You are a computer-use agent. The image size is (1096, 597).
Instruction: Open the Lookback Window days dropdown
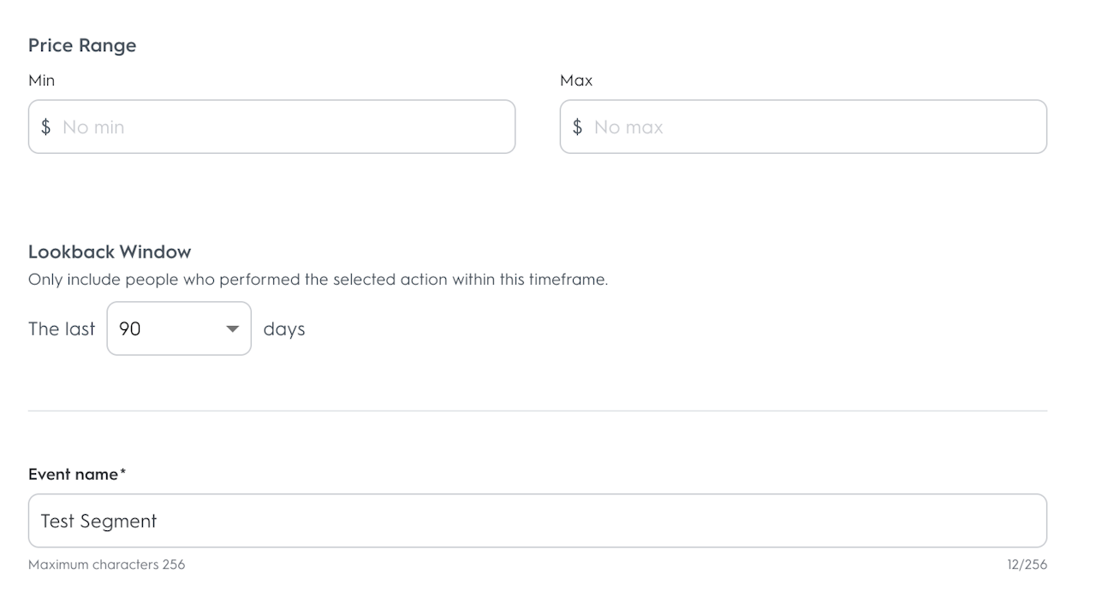tap(178, 328)
